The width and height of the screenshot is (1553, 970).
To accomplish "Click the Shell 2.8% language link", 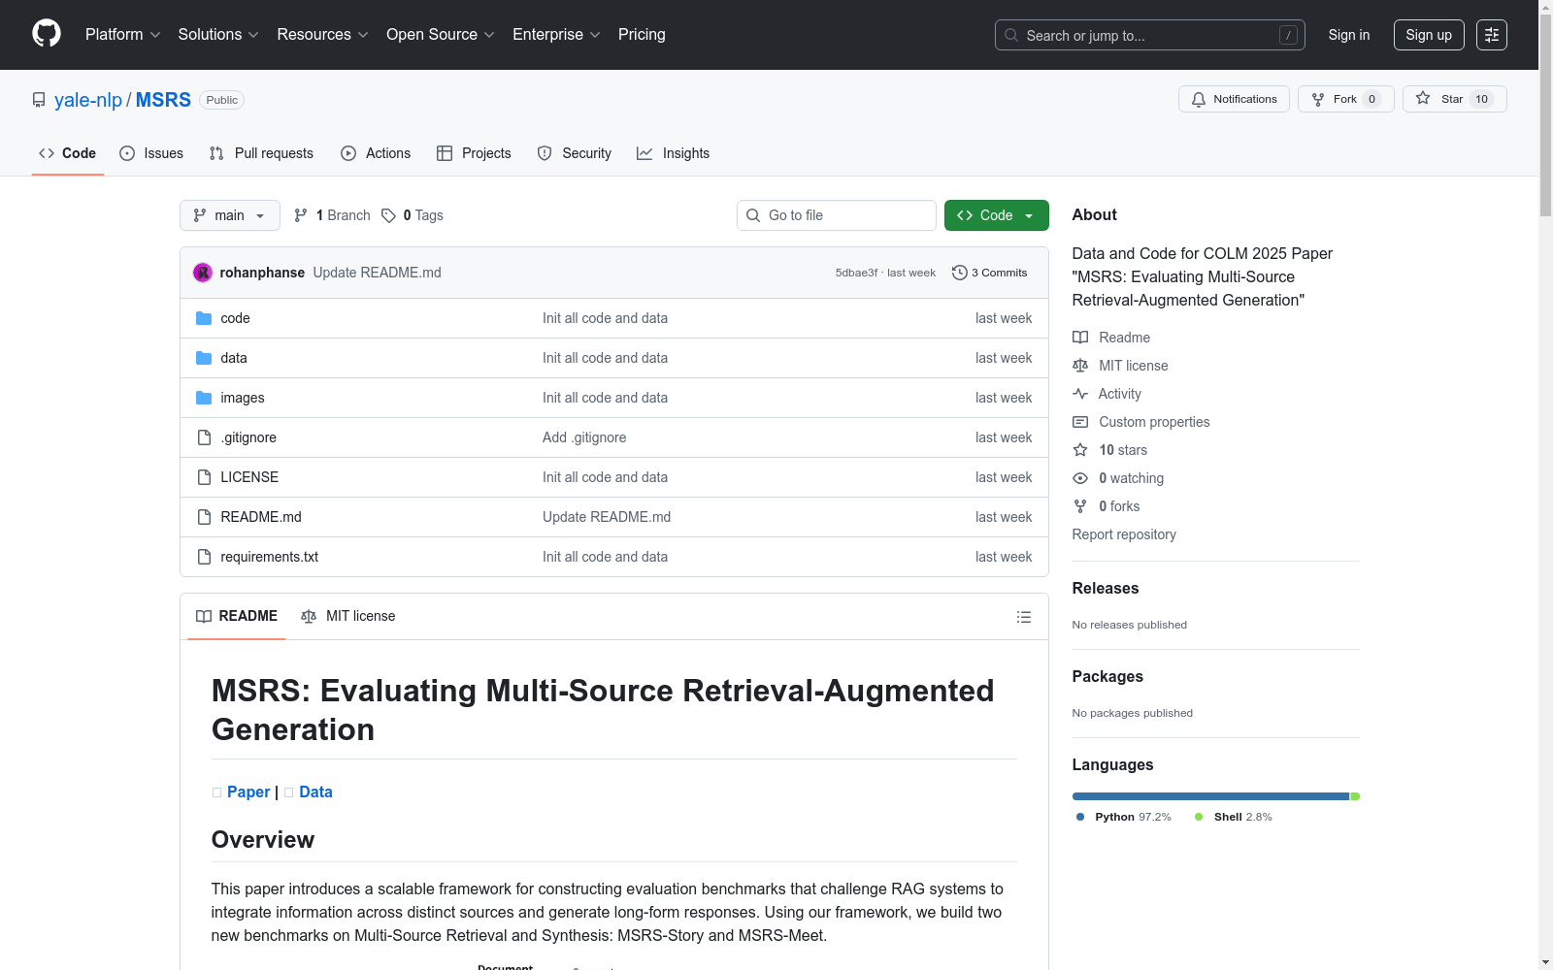I will [x=1234, y=817].
